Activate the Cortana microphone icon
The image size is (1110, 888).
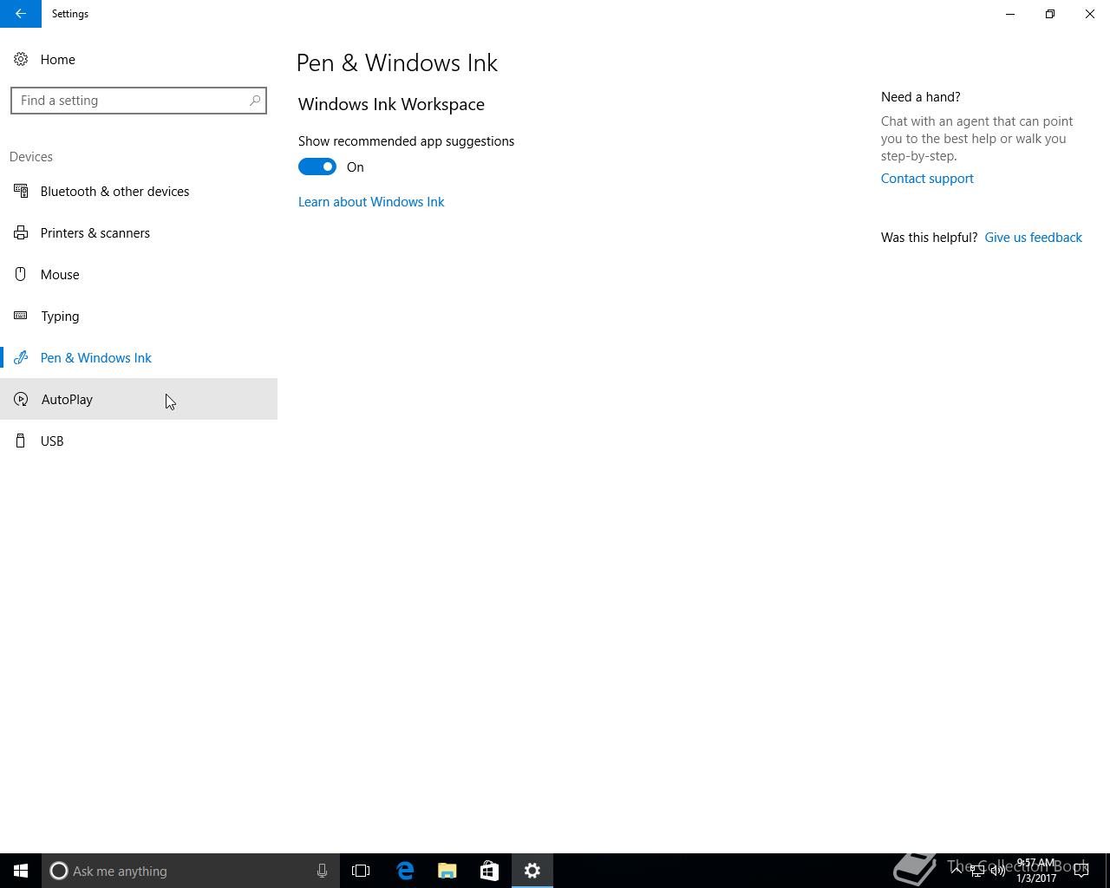pos(322,871)
